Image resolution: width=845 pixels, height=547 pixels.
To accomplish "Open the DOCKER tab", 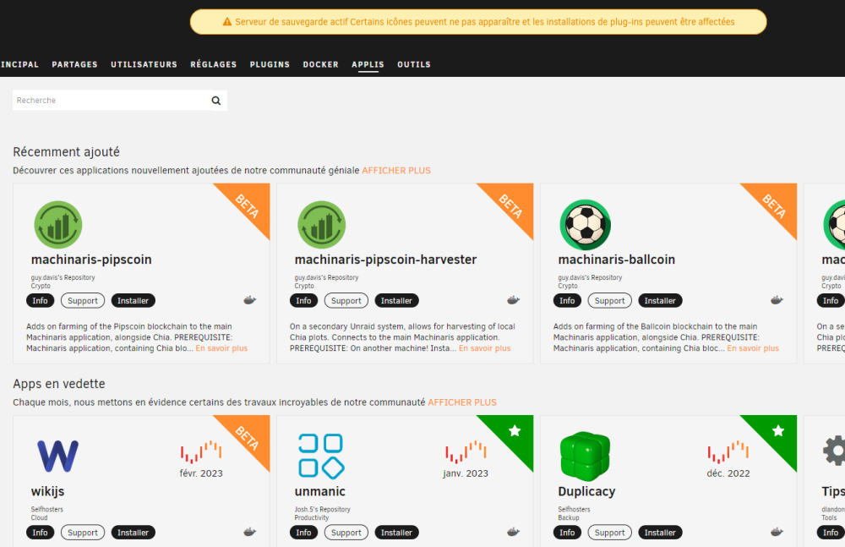I will coord(320,64).
